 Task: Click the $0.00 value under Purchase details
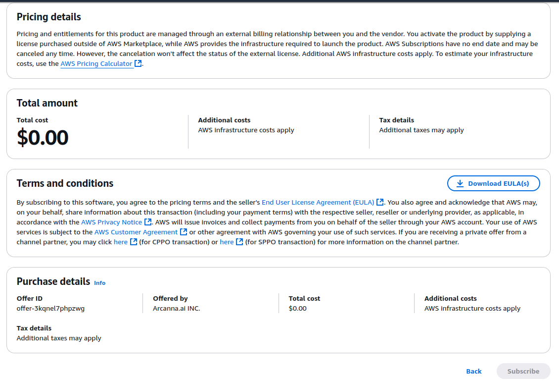pyautogui.click(x=298, y=309)
